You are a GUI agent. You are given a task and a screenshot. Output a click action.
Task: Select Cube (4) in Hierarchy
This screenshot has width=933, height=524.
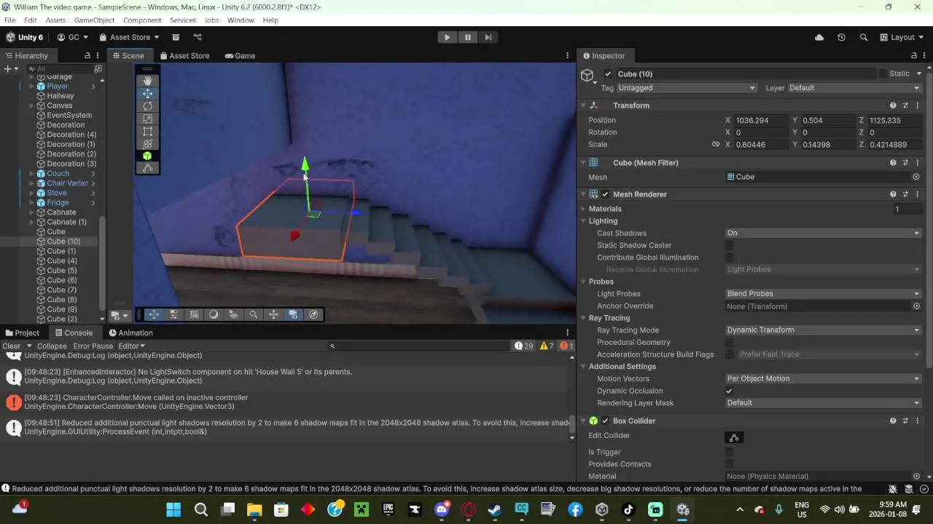[62, 261]
